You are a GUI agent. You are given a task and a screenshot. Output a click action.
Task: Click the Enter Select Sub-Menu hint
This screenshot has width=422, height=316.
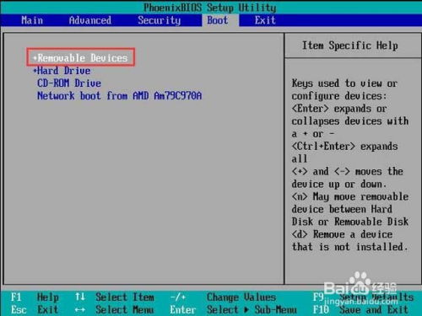pos(233,309)
